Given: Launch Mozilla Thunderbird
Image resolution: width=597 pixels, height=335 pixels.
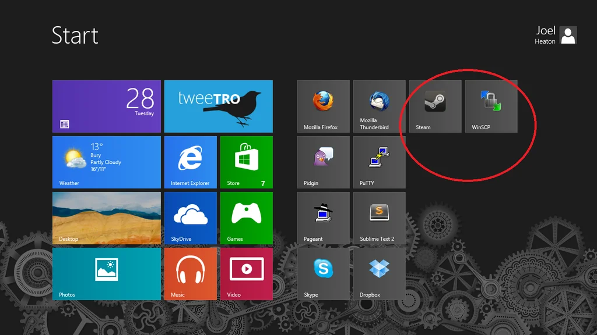Looking at the screenshot, I should [x=379, y=106].
